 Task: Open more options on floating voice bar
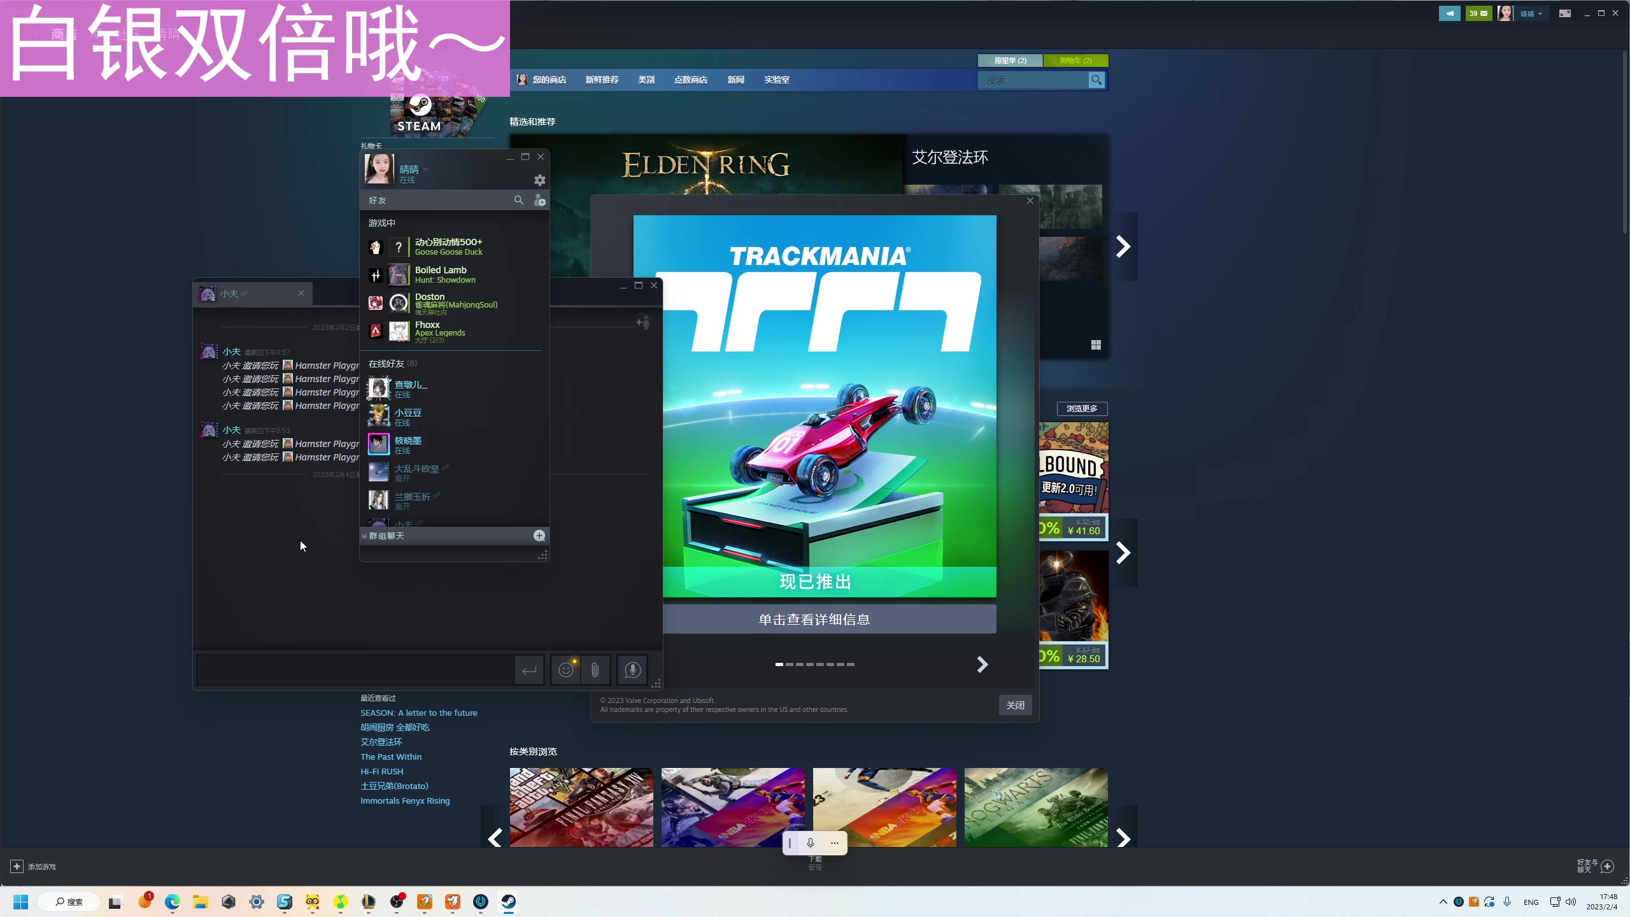(835, 843)
